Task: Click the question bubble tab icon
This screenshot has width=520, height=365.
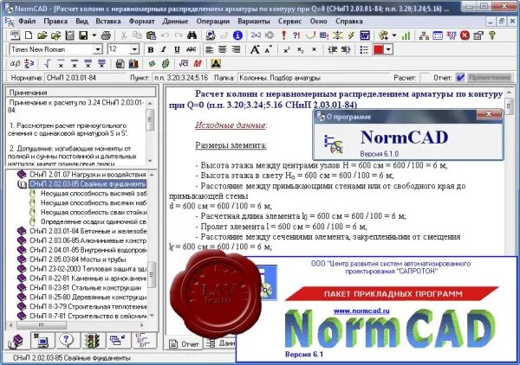Action: 67,341
